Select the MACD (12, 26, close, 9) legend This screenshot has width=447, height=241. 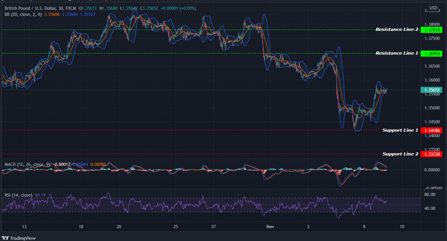click(27, 164)
